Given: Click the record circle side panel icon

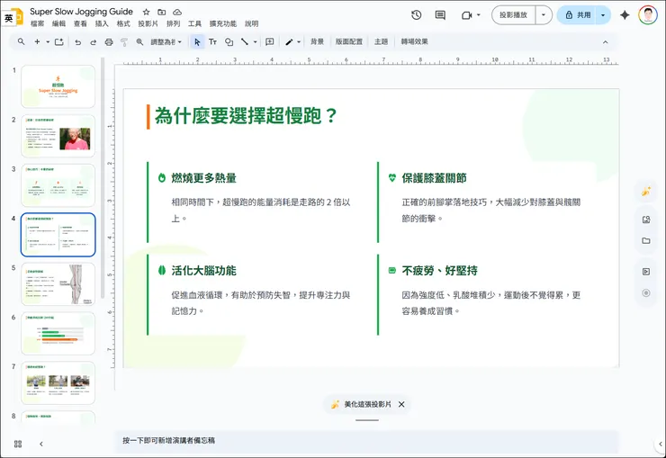Looking at the screenshot, I should [x=646, y=292].
